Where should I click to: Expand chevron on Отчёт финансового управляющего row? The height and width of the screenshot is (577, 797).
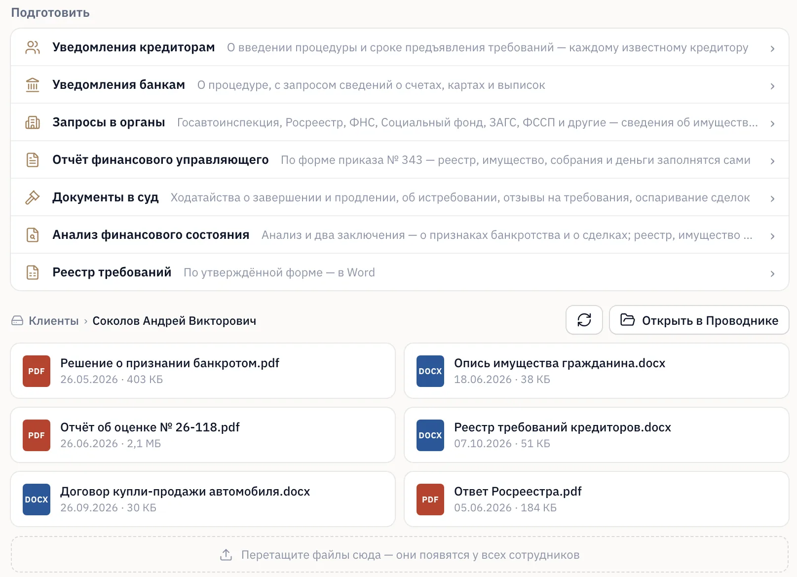click(772, 161)
